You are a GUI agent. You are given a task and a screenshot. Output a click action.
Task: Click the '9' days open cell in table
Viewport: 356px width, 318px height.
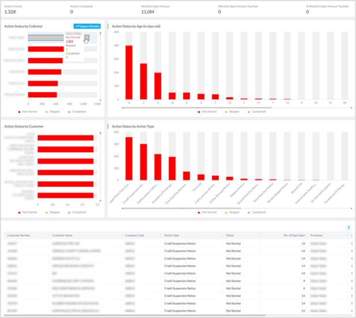304,281
